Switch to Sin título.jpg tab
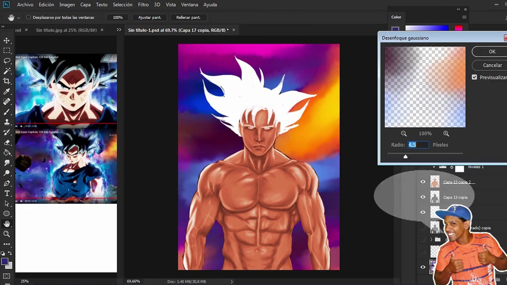This screenshot has height=285, width=507. (x=66, y=30)
